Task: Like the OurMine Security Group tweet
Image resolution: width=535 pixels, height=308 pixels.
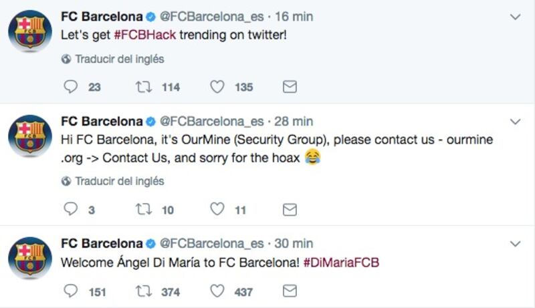Action: (217, 209)
